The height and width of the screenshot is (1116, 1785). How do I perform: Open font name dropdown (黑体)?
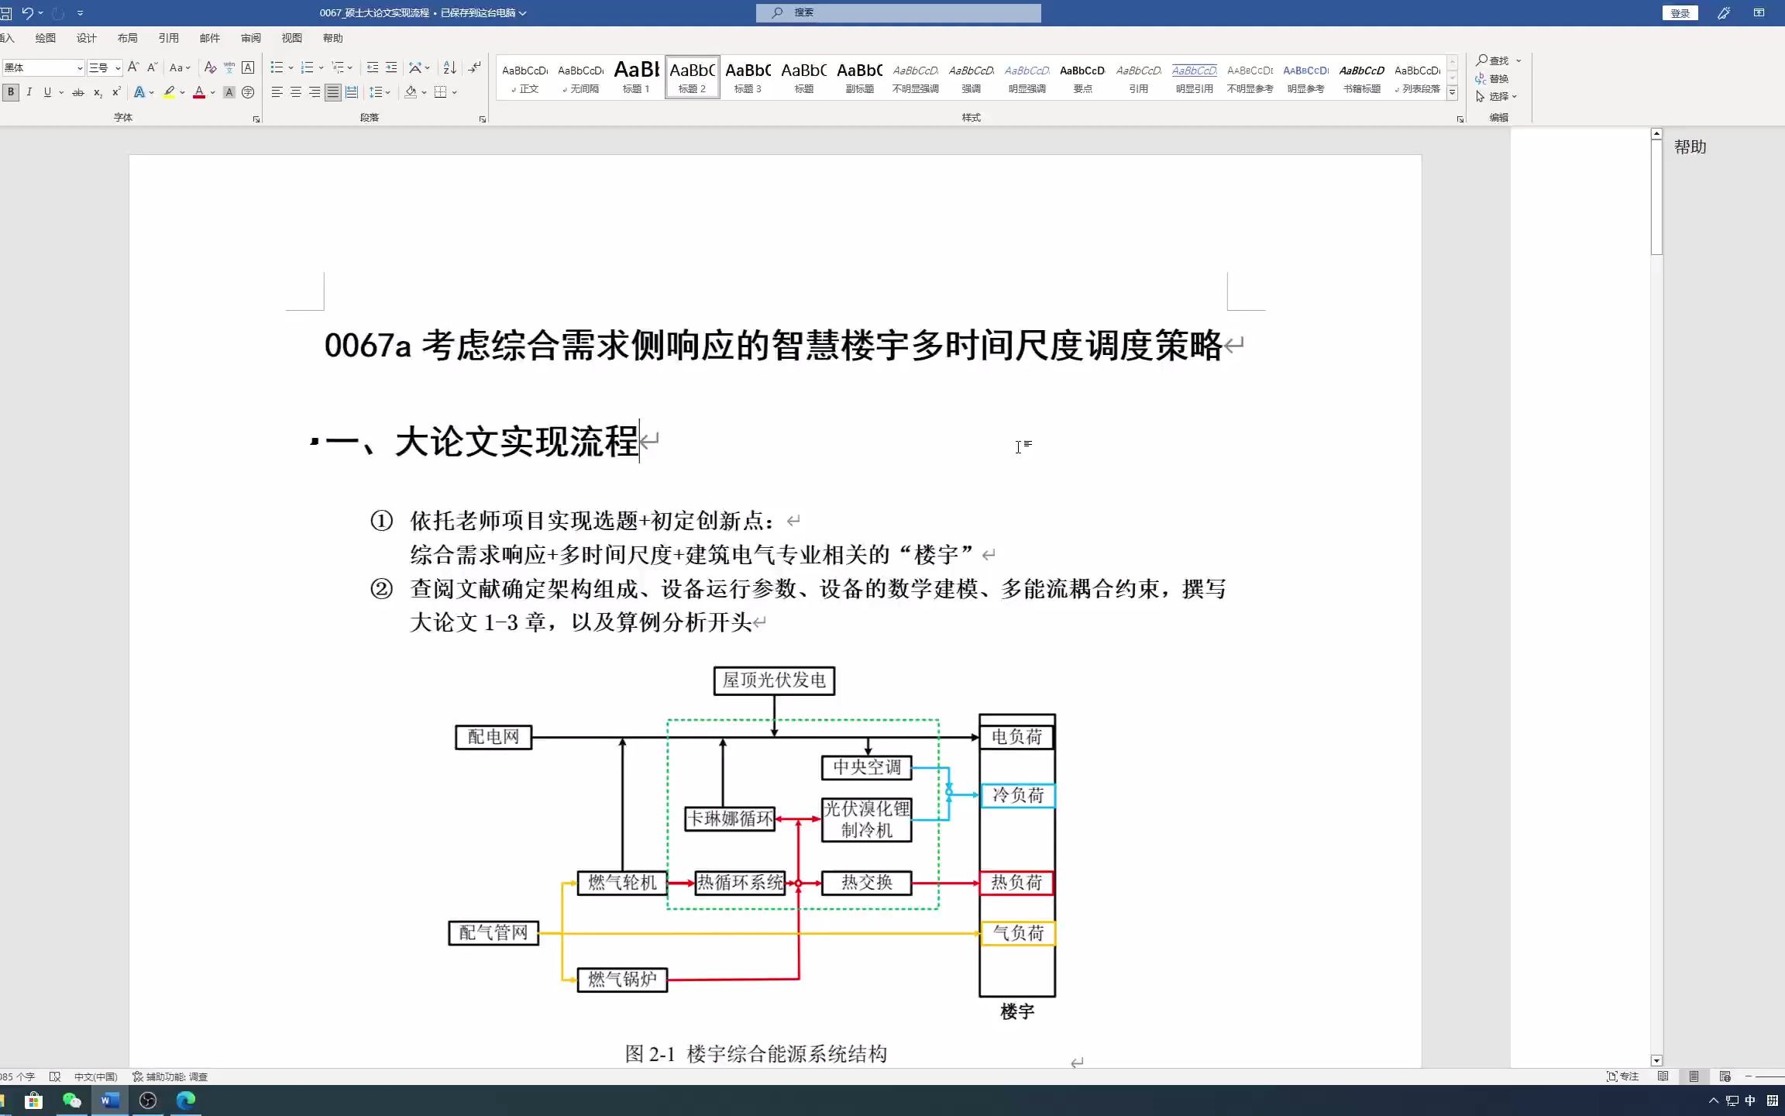click(x=79, y=68)
